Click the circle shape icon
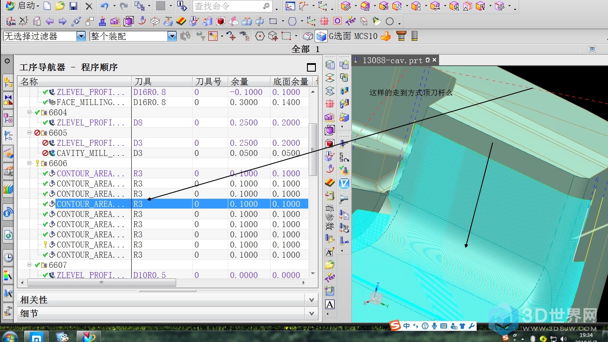Image resolution: width=608 pixels, height=342 pixels. point(390,21)
